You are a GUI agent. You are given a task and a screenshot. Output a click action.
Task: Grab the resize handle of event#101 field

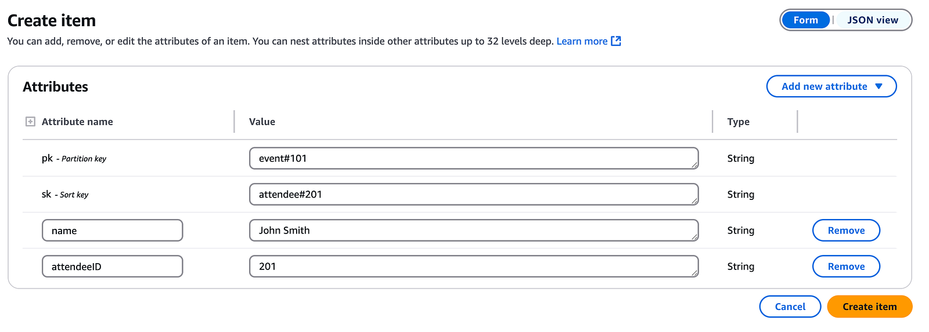coord(694,166)
